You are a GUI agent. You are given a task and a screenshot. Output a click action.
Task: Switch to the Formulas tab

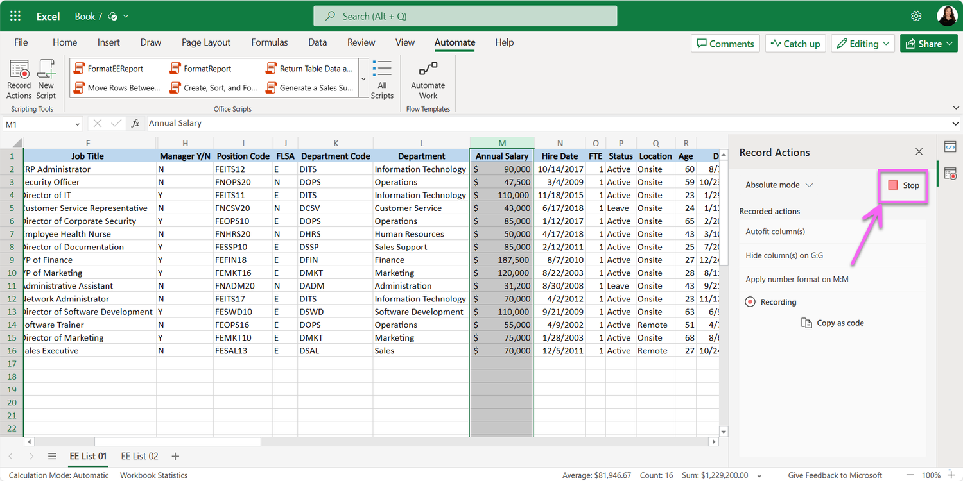[x=269, y=42]
